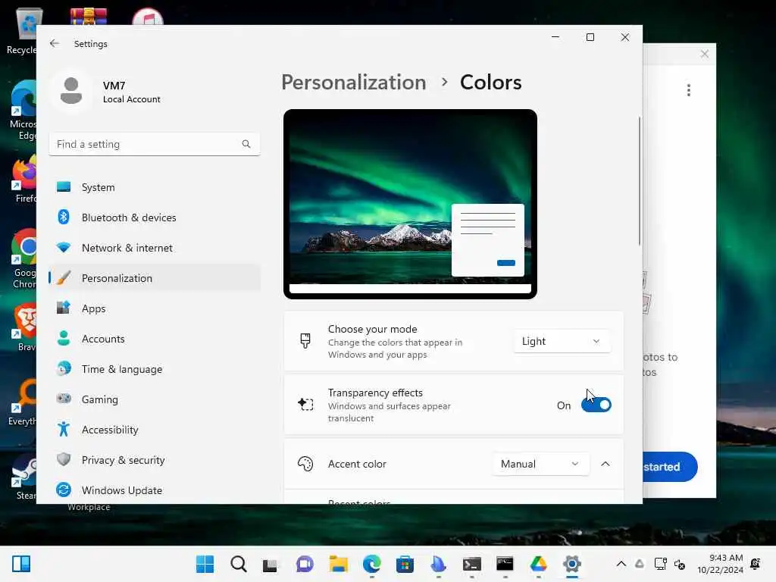Open taskbar Search
This screenshot has width=776, height=582.
click(x=239, y=564)
